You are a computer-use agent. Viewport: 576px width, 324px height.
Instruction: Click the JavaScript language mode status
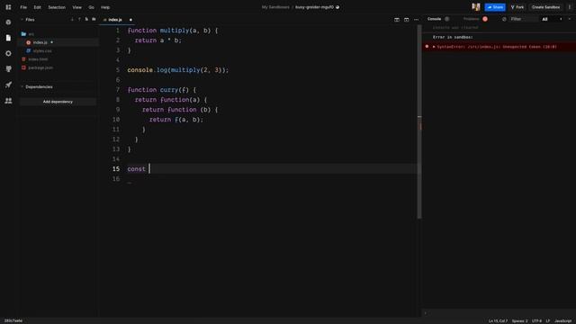(x=563, y=321)
